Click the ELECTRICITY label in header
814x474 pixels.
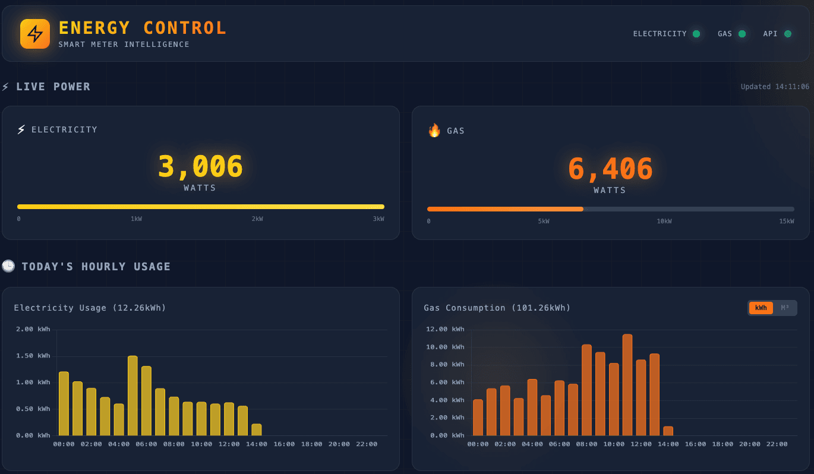coord(660,34)
